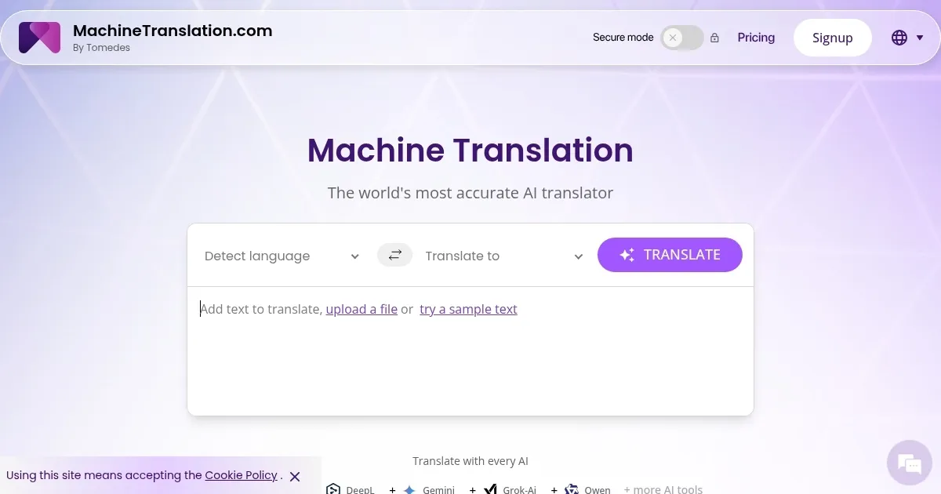Click the lock icon beside Secure mode
The width and height of the screenshot is (941, 494).
click(x=714, y=37)
